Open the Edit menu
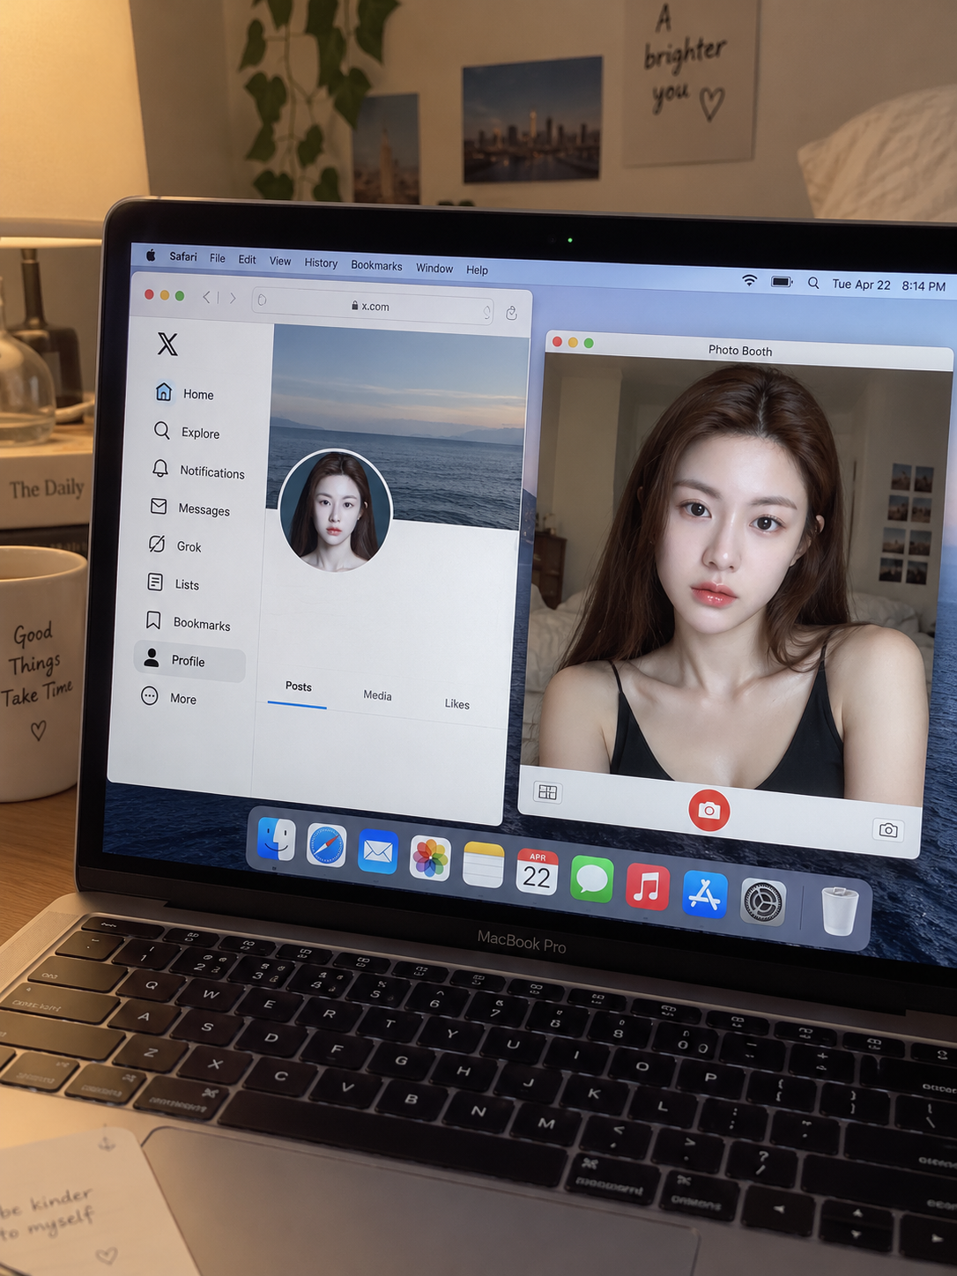957x1276 pixels. click(x=248, y=259)
